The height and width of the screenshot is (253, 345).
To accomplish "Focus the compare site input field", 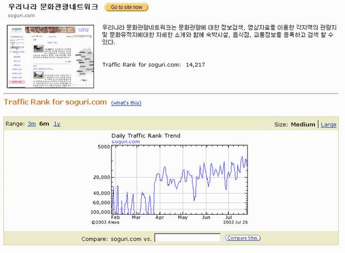I will [x=188, y=238].
